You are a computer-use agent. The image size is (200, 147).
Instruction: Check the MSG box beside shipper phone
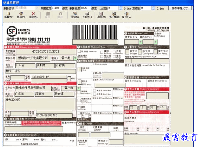(69, 79)
